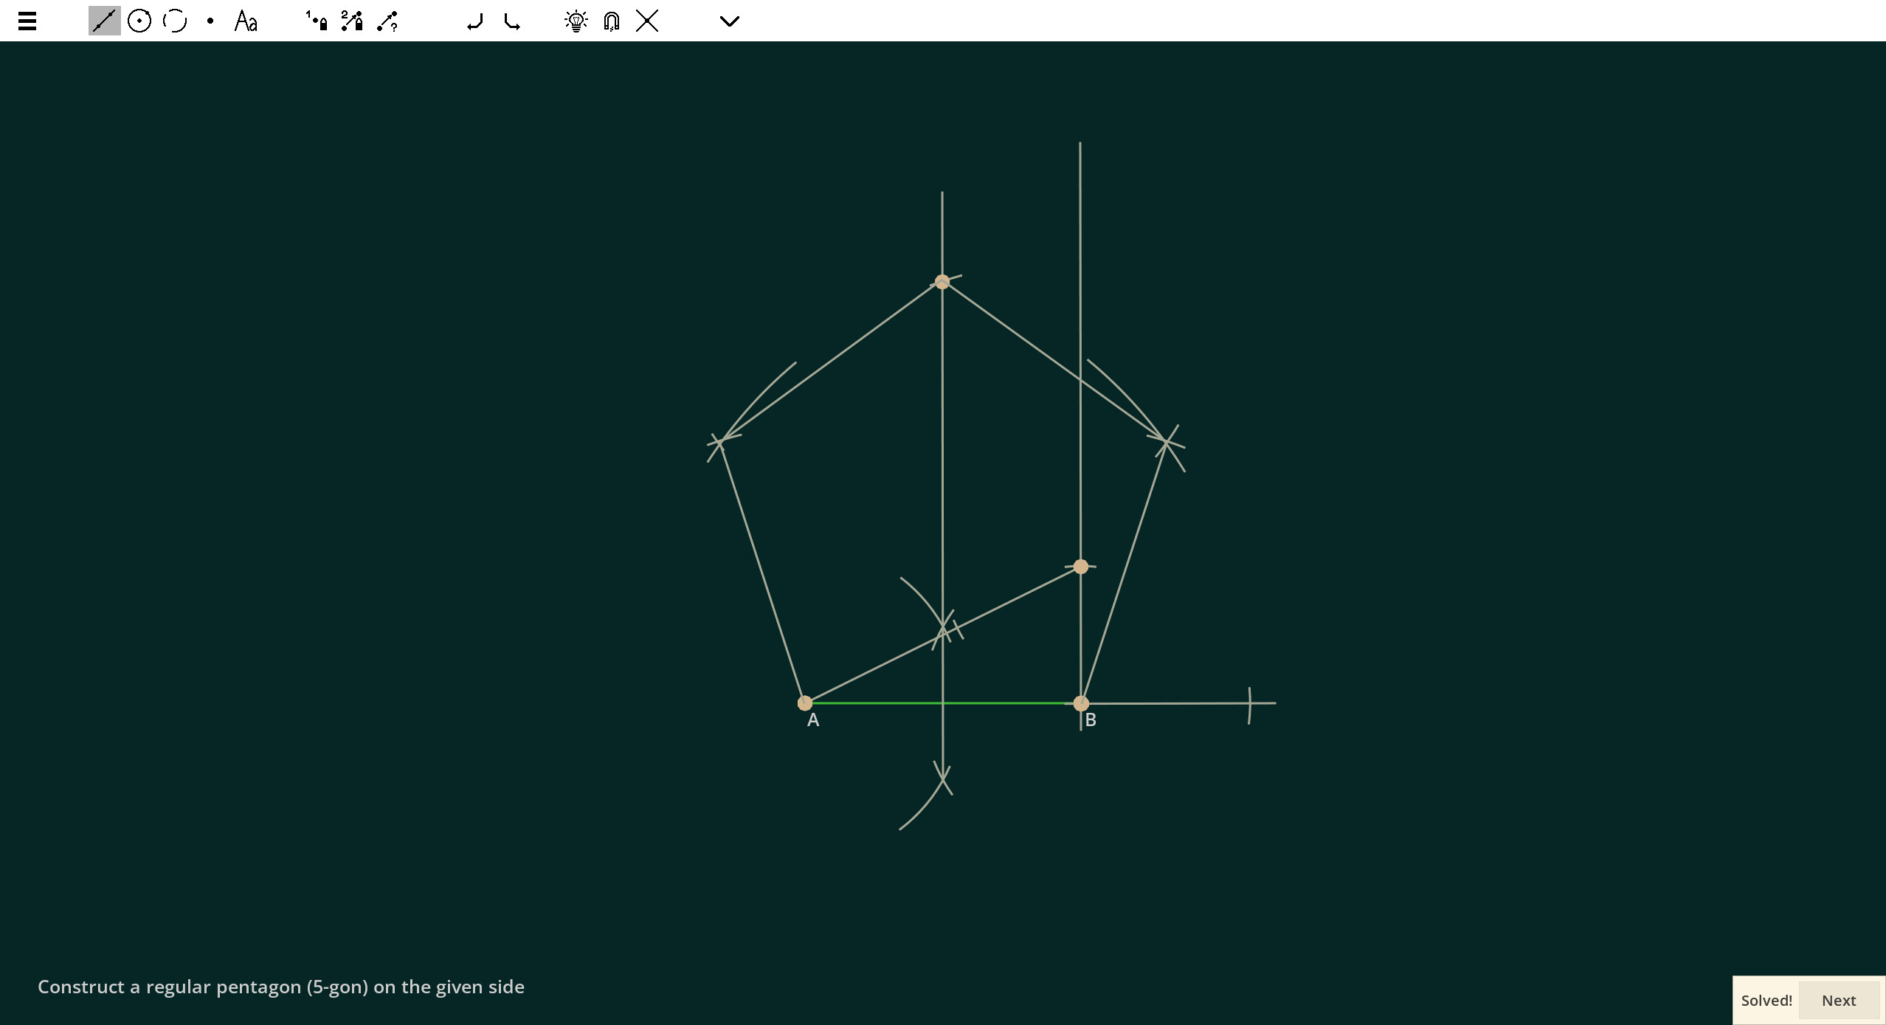Collapse the Solved notification panel
Image resolution: width=1886 pixels, height=1025 pixels.
click(1767, 1000)
